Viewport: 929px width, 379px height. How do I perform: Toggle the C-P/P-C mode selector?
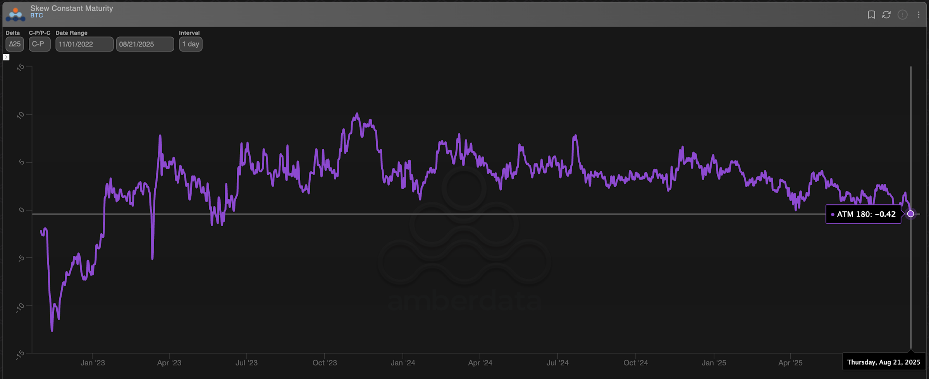click(39, 44)
